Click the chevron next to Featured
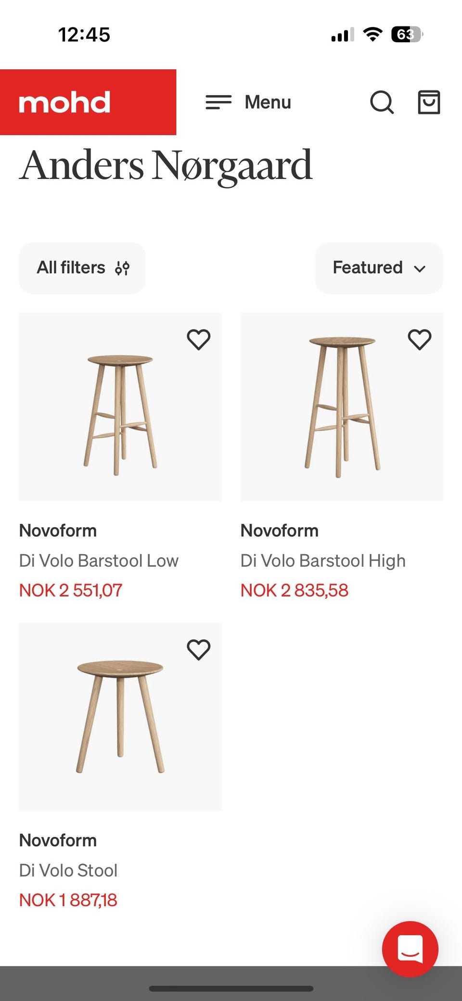 pyautogui.click(x=420, y=269)
